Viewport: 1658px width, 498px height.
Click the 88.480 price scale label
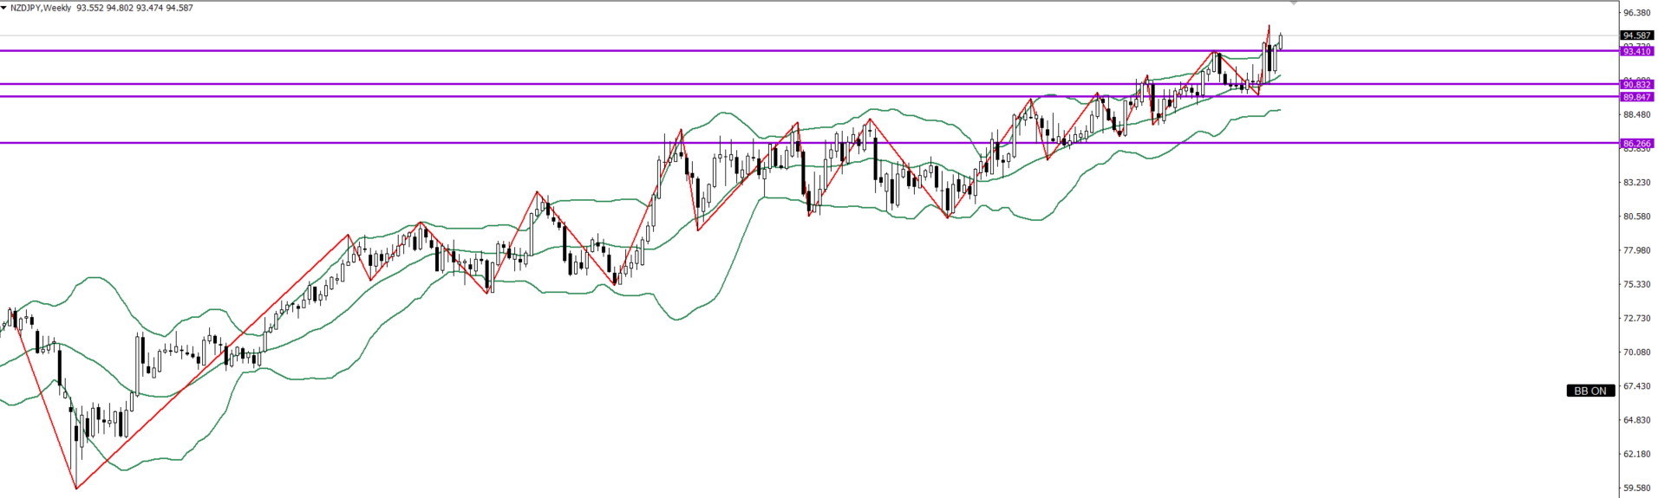pos(1636,114)
